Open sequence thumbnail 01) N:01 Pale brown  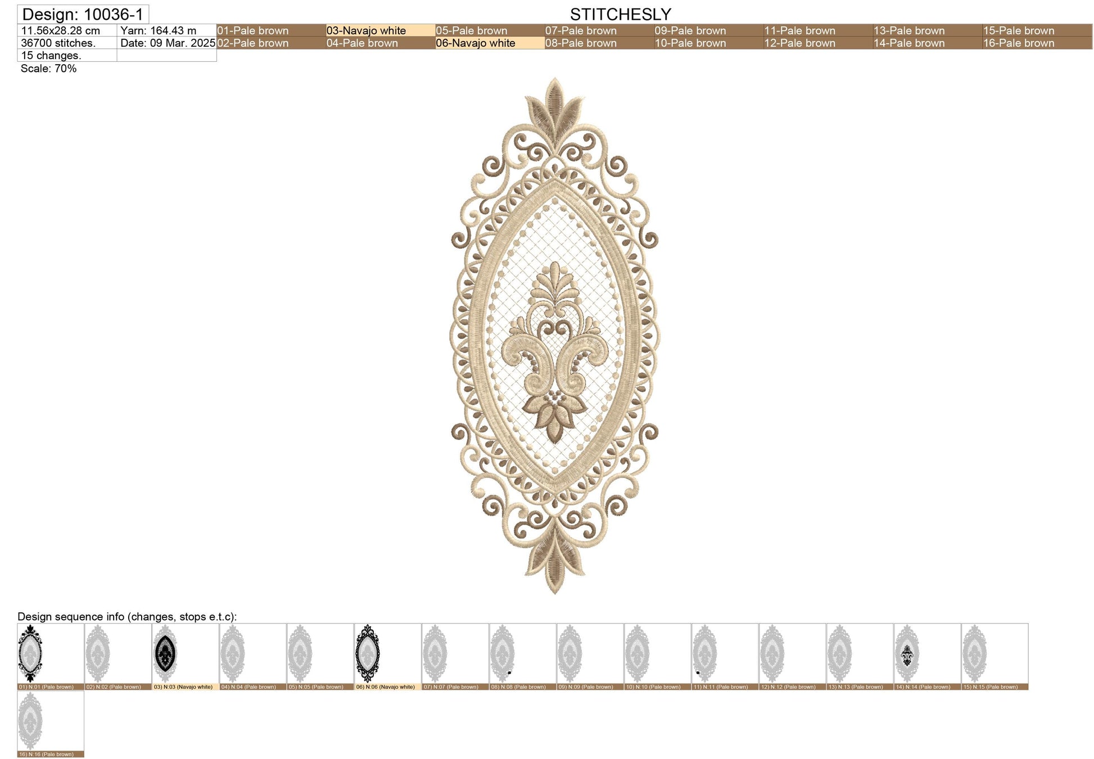tap(51, 656)
